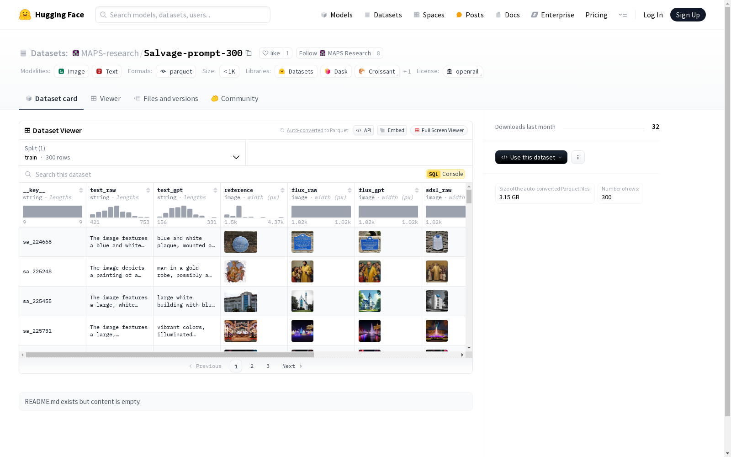This screenshot has width=731, height=457.
Task: Open the flux_raw image for sa_225248
Action: pyautogui.click(x=302, y=271)
